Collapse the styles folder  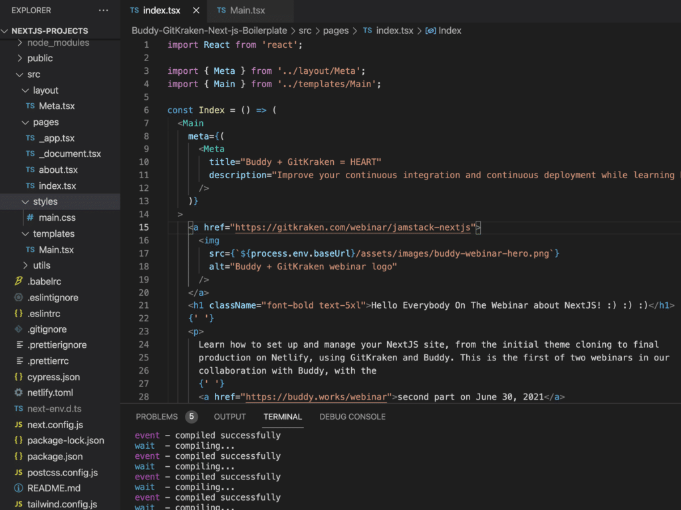(x=25, y=202)
